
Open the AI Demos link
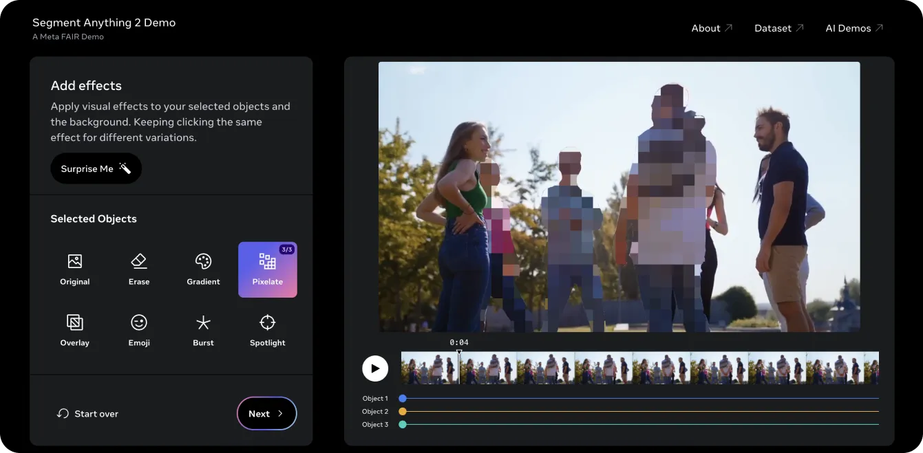tap(854, 28)
